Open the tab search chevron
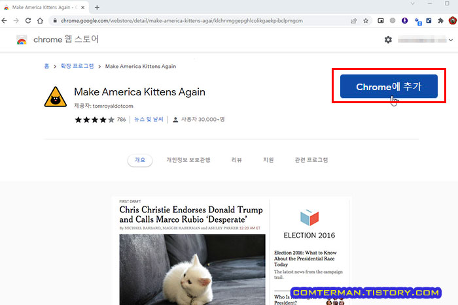Image resolution: width=458 pixels, height=305 pixels. click(412, 3)
